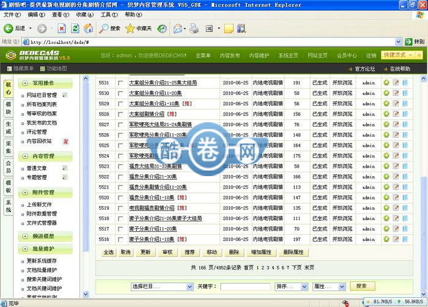Image resolution: width=428 pixels, height=307 pixels.
Task: Check the box for row 5529
Action: point(120,104)
